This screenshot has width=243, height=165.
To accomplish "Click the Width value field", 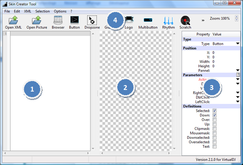I will click(226, 62).
